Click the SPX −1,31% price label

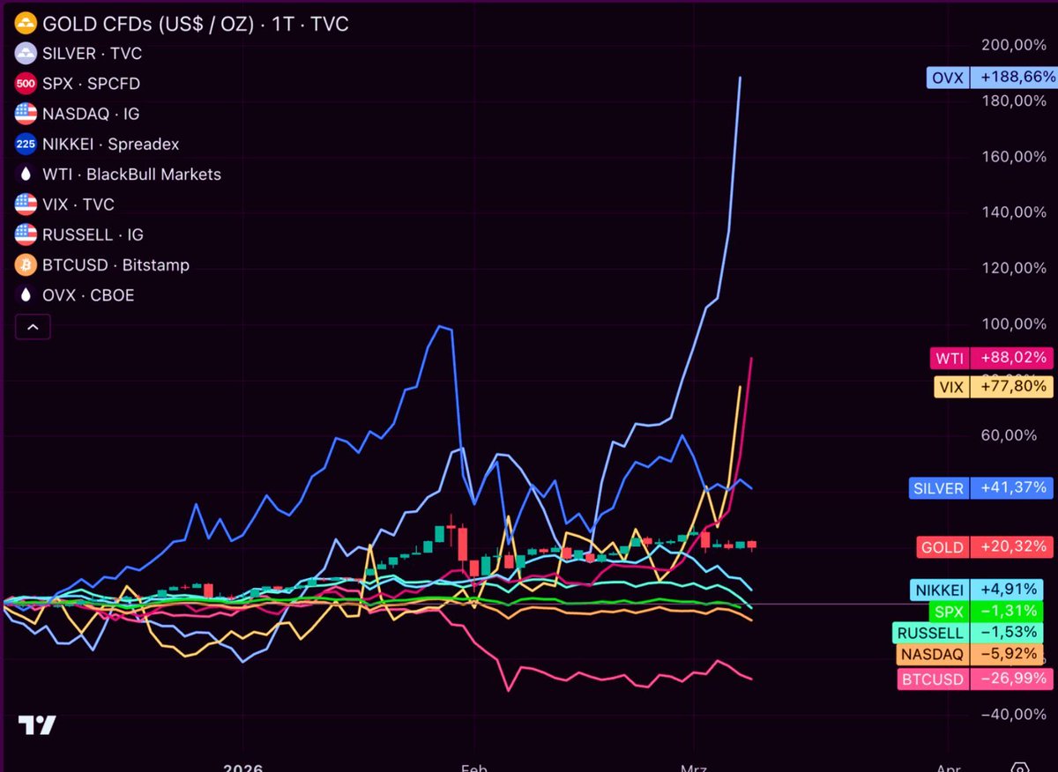[985, 611]
